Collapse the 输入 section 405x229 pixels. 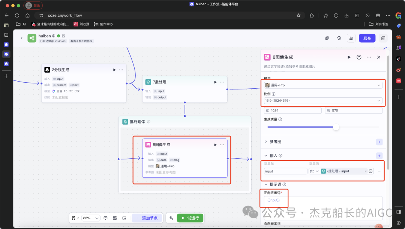[266, 156]
